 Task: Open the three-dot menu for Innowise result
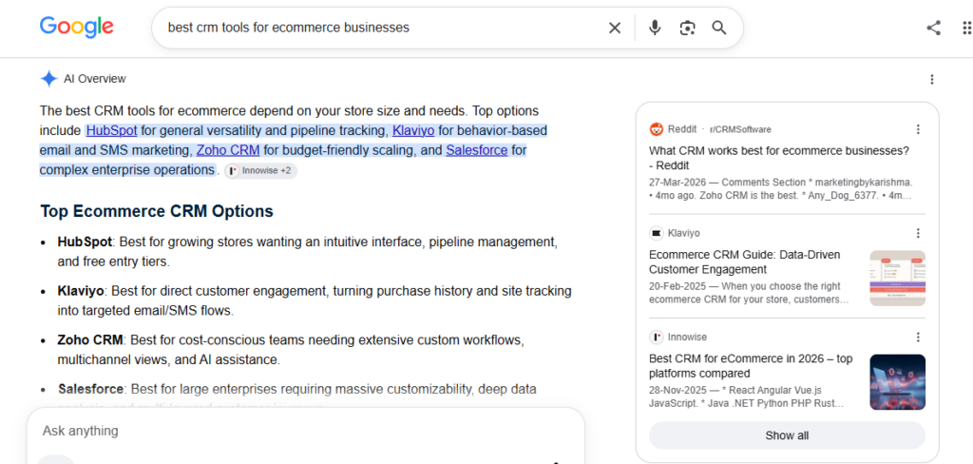(x=918, y=337)
